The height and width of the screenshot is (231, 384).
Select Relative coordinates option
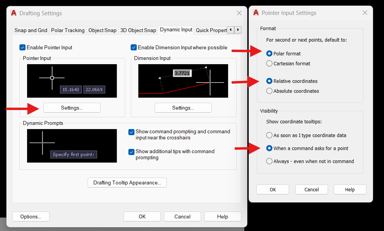click(269, 81)
